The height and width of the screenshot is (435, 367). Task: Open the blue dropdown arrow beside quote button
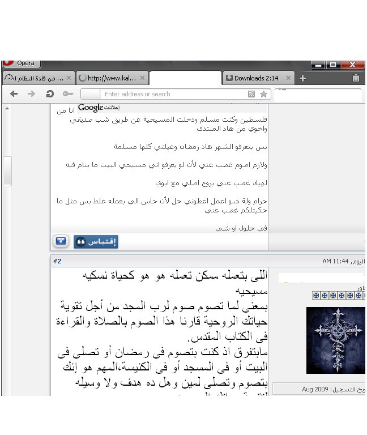pos(61,241)
